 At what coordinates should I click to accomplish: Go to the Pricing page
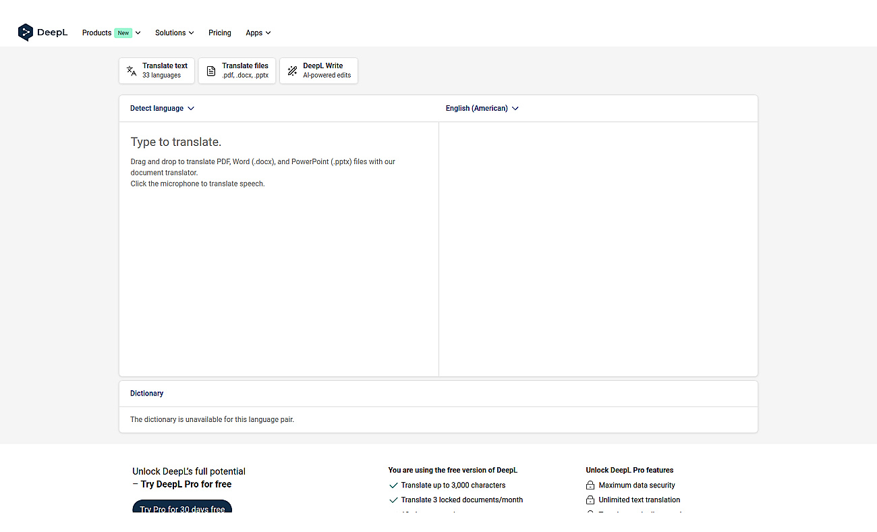220,32
